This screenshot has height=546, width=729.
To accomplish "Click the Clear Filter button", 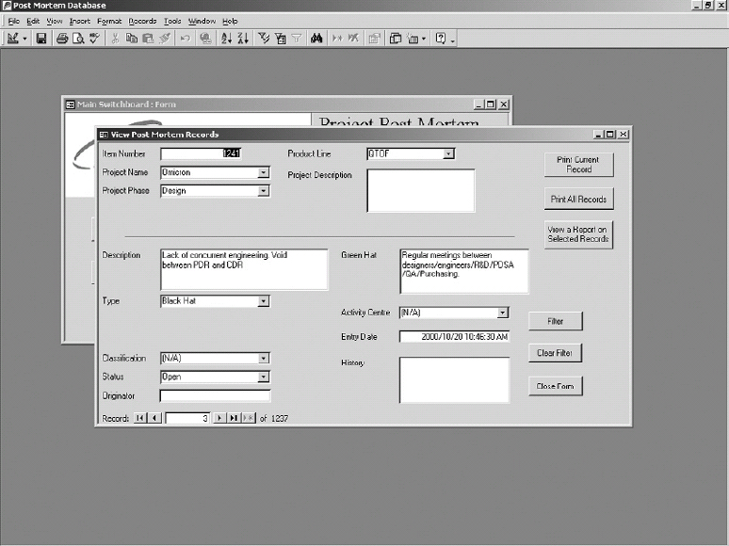I will (x=555, y=353).
